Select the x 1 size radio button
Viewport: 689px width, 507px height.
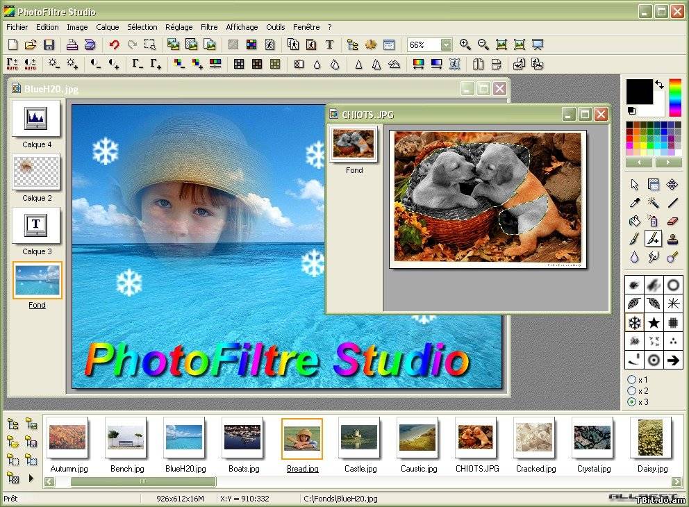click(x=632, y=379)
